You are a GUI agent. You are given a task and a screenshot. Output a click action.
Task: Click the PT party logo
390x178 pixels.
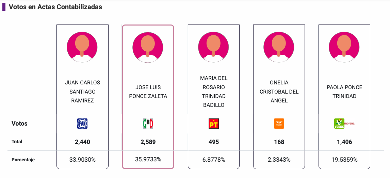point(213,124)
